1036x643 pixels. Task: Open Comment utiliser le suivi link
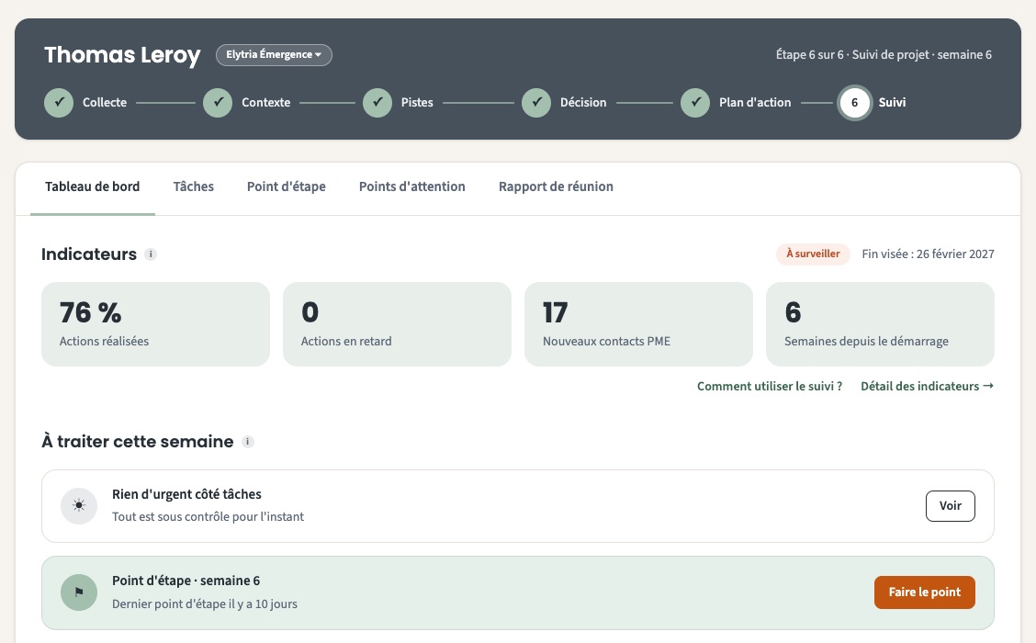click(770, 386)
